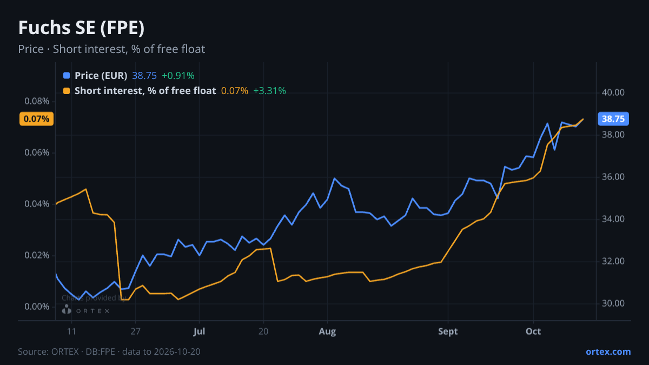This screenshot has height=365, width=649.
Task: Click the 0.04% left axis label
Action: [37, 204]
